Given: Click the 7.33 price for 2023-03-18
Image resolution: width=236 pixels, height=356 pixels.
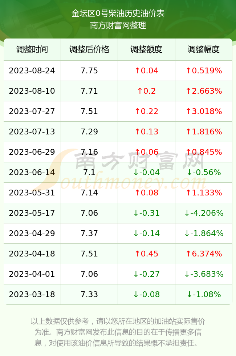Looking at the screenshot, I should pyautogui.click(x=89, y=295).
